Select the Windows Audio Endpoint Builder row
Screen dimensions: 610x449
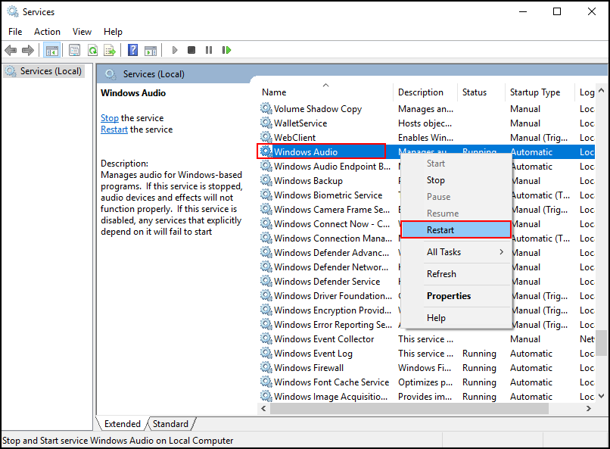[426, 166]
